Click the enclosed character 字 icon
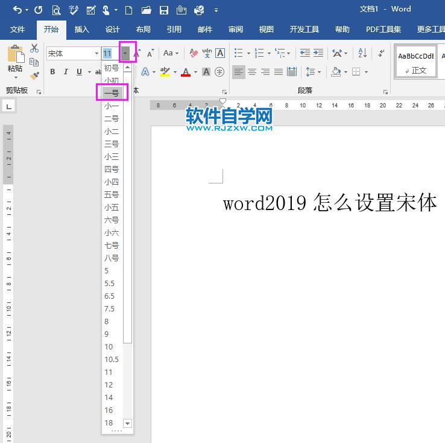The height and width of the screenshot is (443, 445). [x=219, y=72]
